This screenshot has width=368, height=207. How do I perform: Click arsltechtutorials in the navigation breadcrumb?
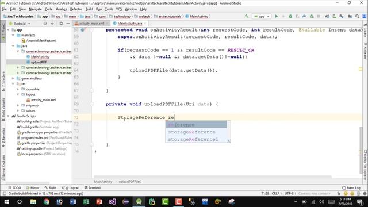click(167, 17)
